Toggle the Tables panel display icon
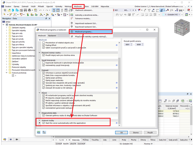 (x=58, y=10)
